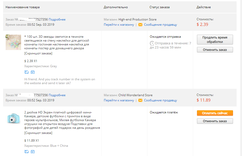
Task: Click Подробнее for order ending 7527356
Action: click(57, 19)
